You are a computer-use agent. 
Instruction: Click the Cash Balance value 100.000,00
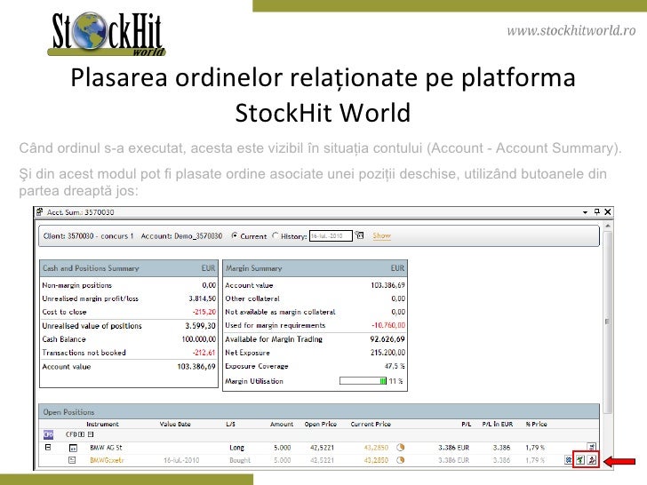[x=199, y=339]
